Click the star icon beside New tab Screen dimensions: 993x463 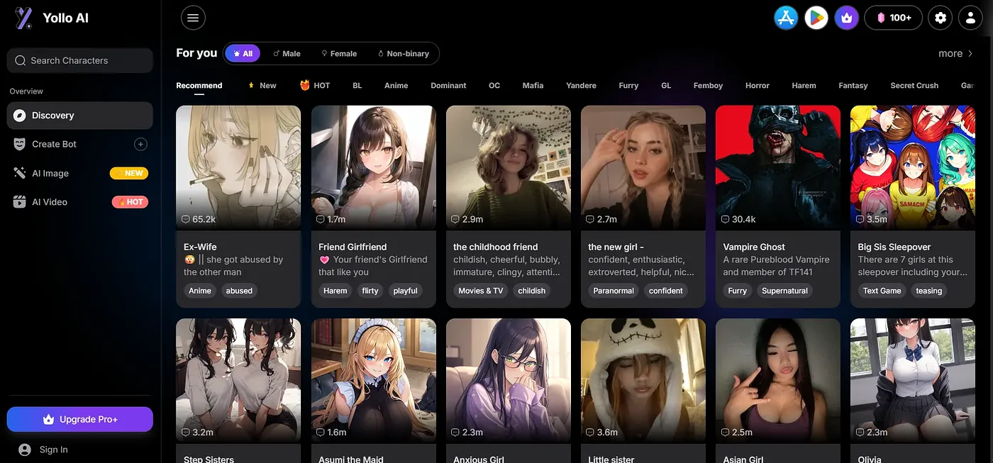251,85
